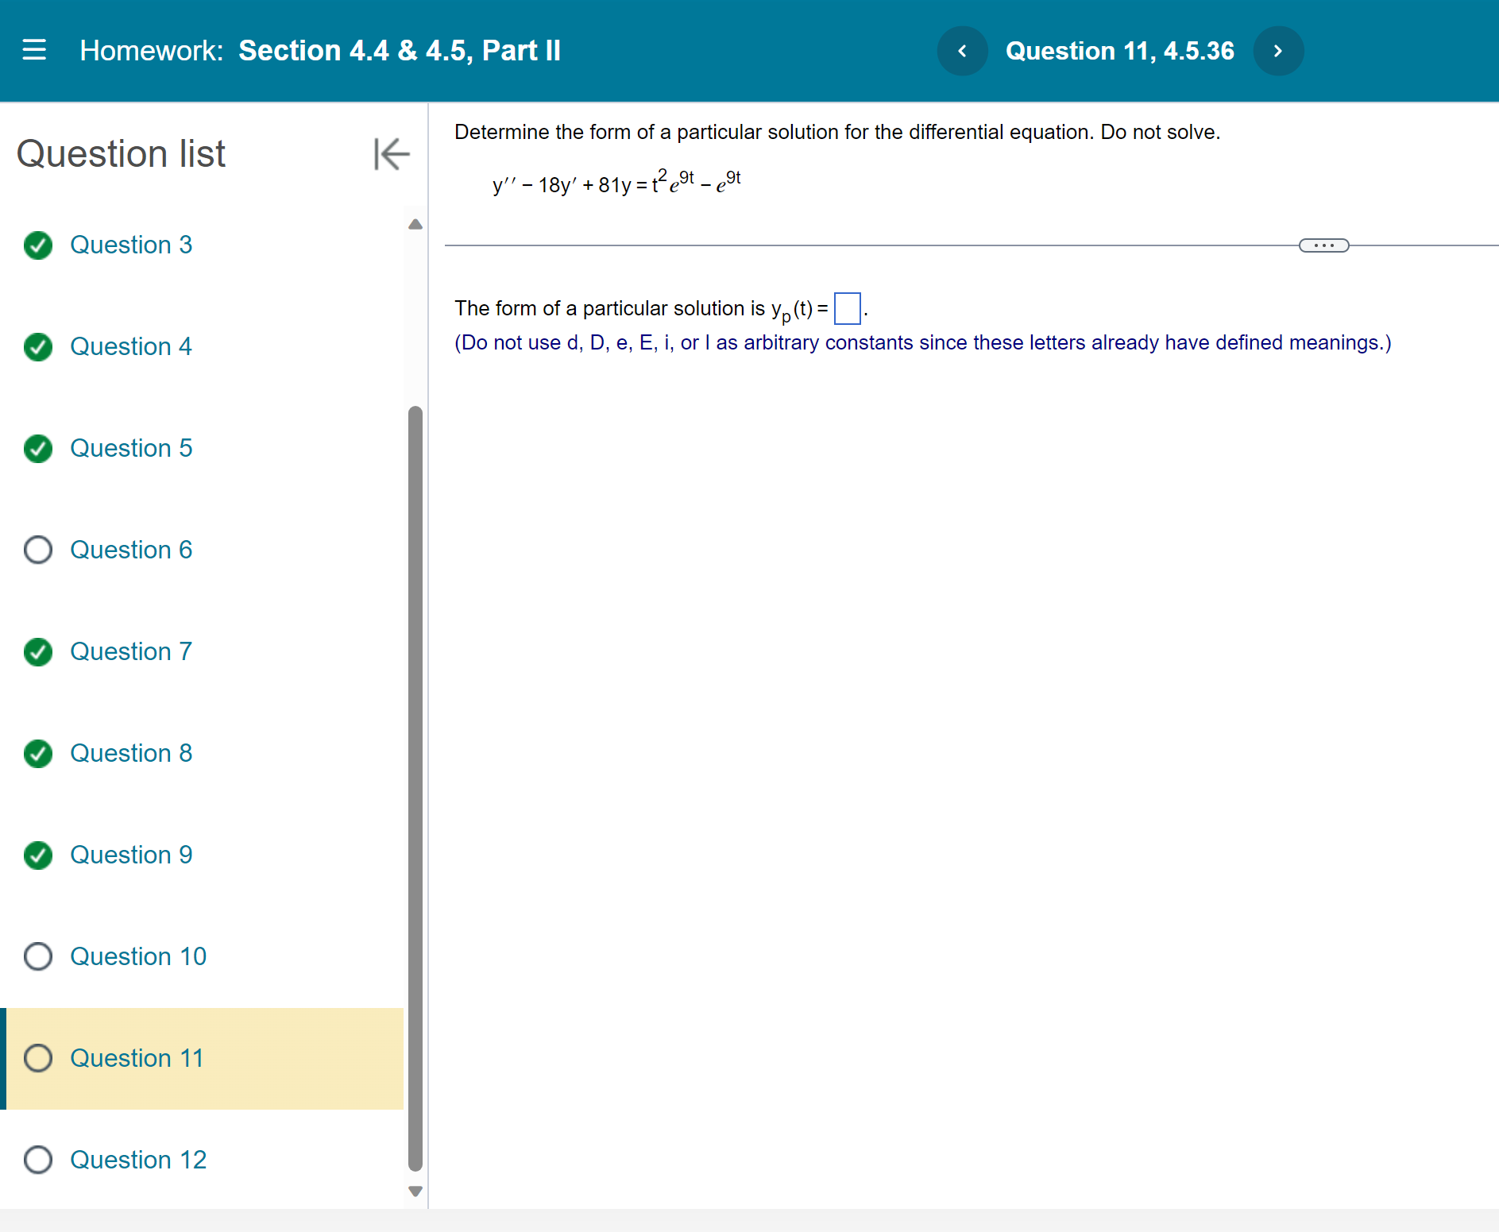Open Question 8 from the list
1499x1232 pixels.
[x=131, y=753]
